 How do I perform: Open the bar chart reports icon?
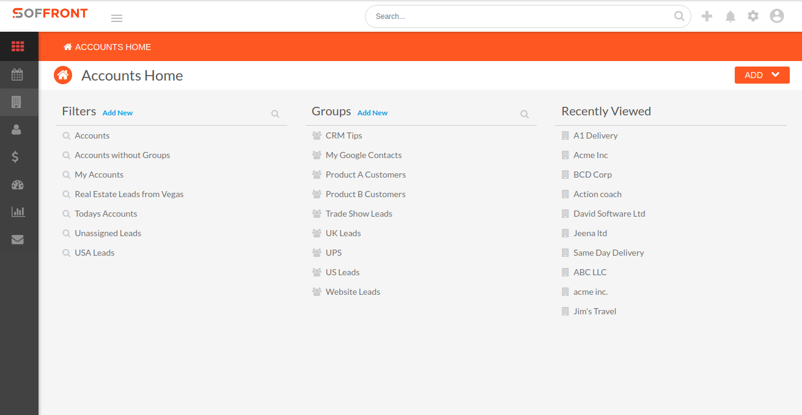18,212
